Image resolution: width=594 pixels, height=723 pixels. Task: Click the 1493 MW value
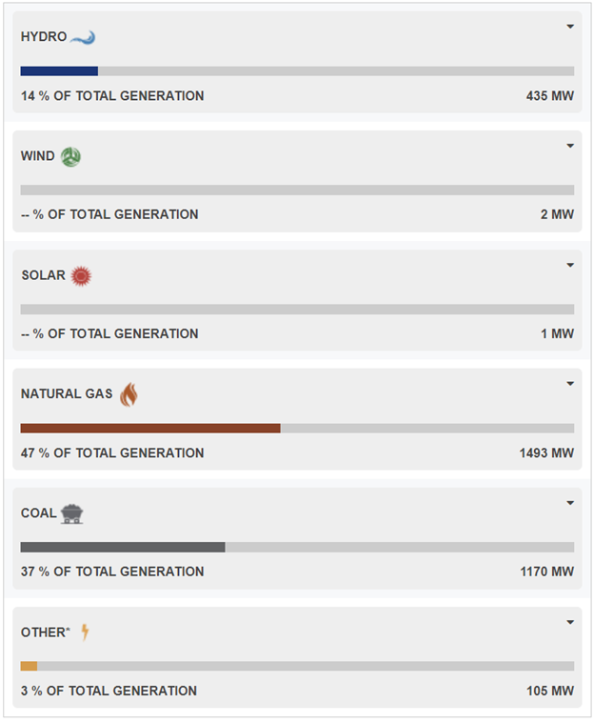pyautogui.click(x=546, y=453)
